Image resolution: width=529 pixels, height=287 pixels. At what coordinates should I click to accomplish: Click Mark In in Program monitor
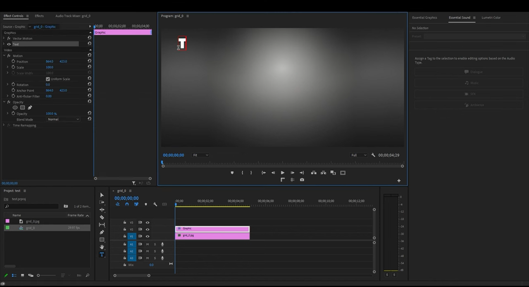point(242,173)
